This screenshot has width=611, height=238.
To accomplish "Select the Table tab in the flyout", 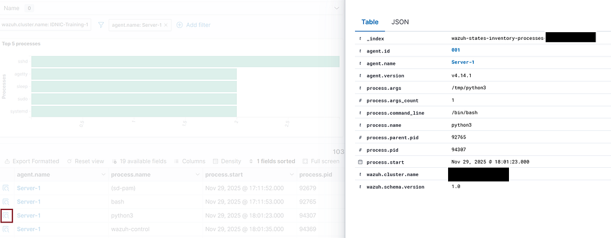I will (x=370, y=22).
